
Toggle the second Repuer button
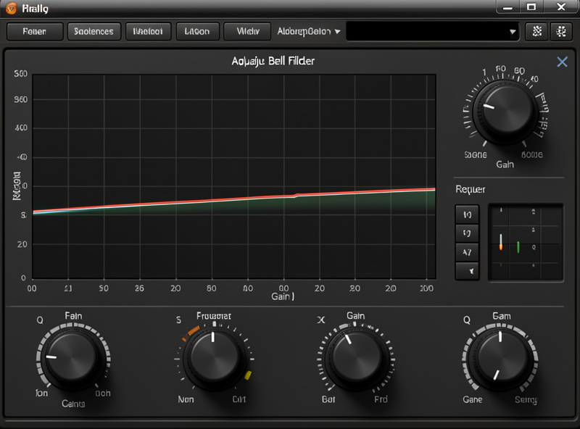point(467,233)
